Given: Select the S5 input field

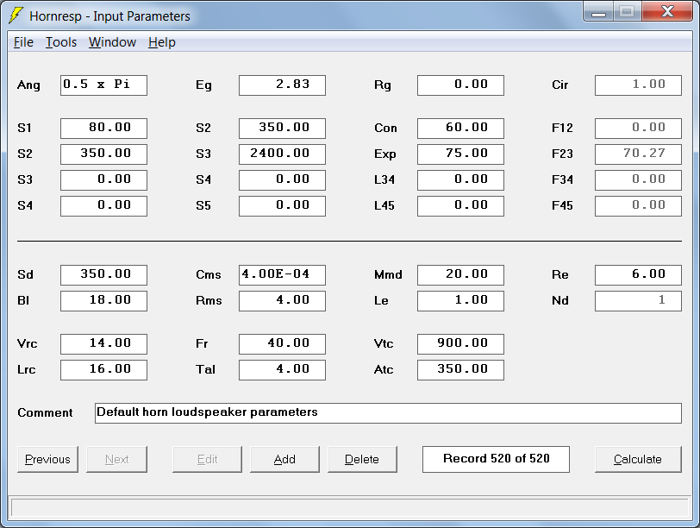Looking at the screenshot, I should pyautogui.click(x=282, y=206).
